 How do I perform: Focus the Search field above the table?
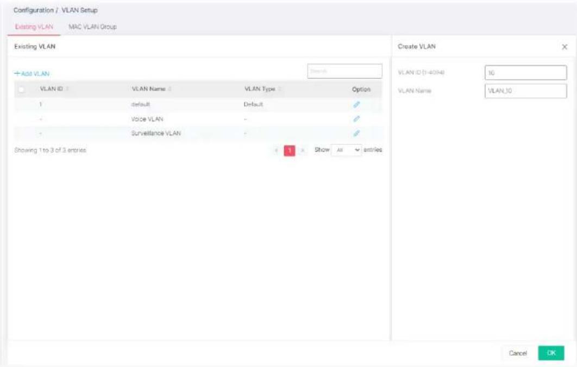(344, 71)
